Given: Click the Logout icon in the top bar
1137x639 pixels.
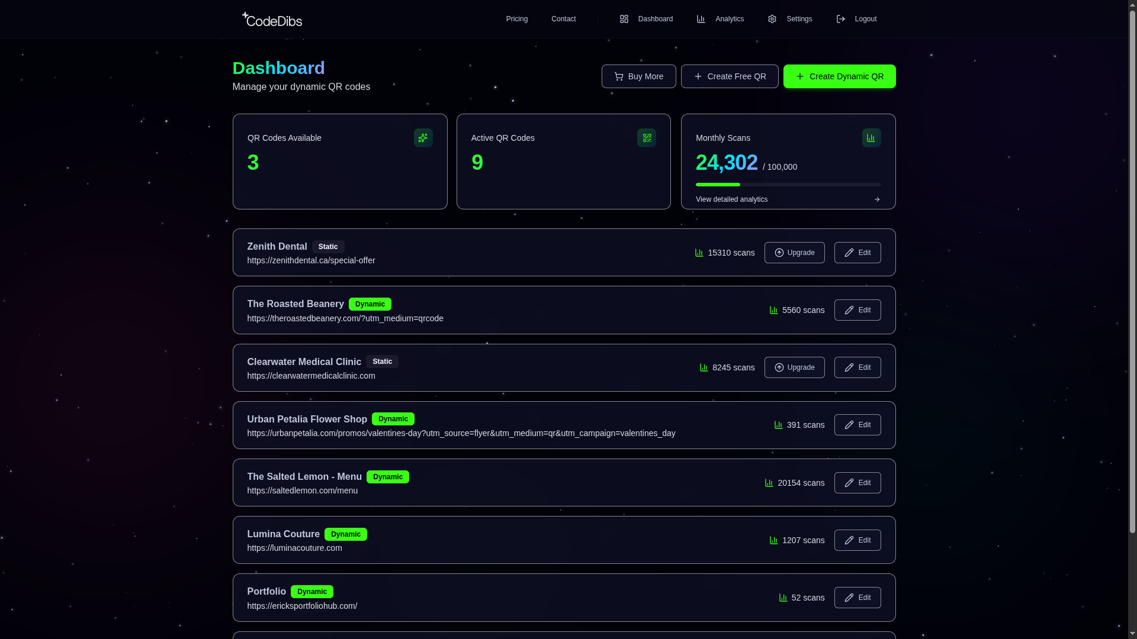Looking at the screenshot, I should coord(840,19).
